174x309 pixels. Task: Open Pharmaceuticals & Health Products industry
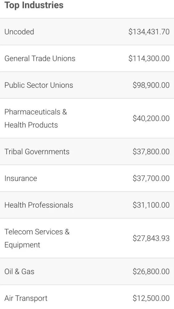point(87,118)
